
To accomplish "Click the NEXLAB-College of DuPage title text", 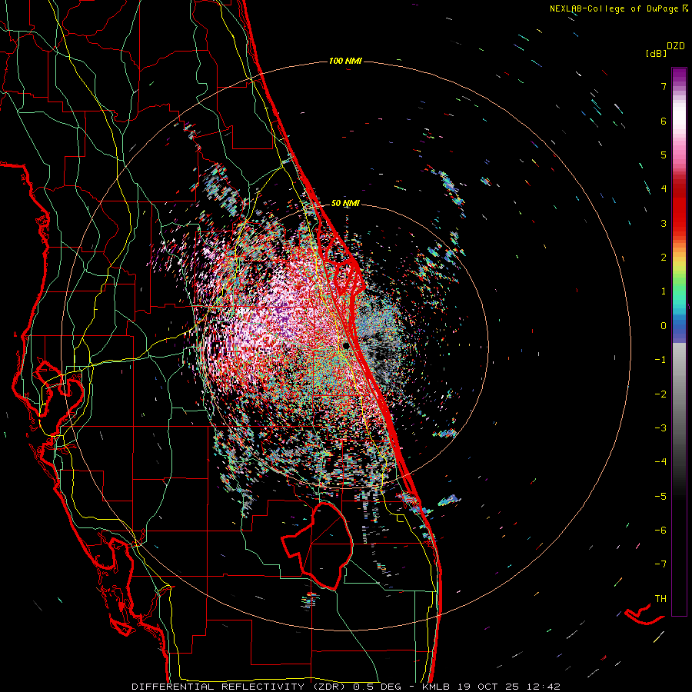I will pos(614,8).
